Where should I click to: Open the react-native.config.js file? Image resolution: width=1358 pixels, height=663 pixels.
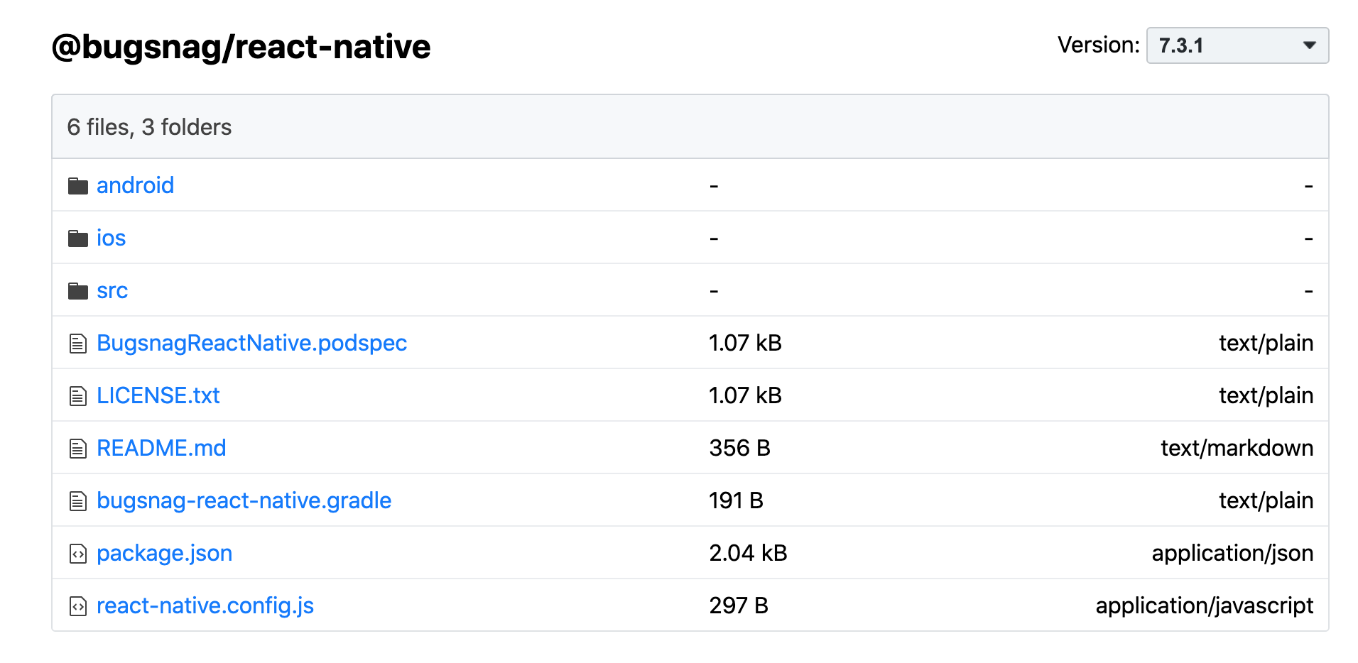tap(205, 606)
